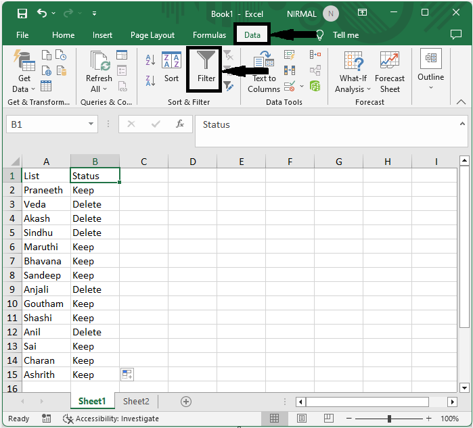Customize Quick Access Toolbar dropdown
Screen dimensions: 473x428
[94, 14]
